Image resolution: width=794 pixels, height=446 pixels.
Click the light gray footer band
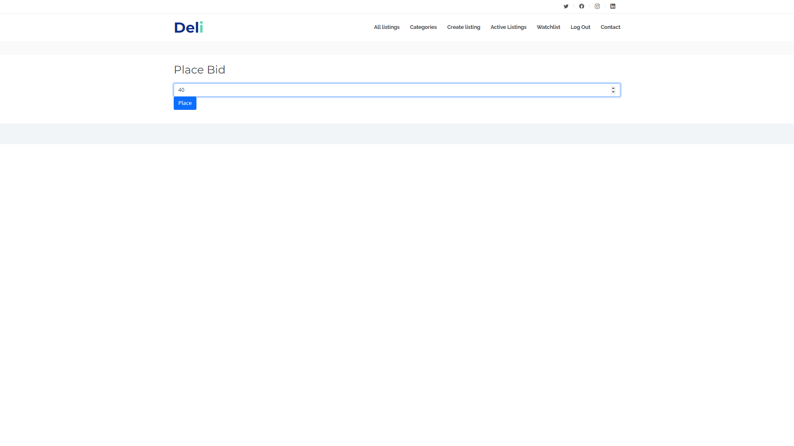(x=397, y=134)
